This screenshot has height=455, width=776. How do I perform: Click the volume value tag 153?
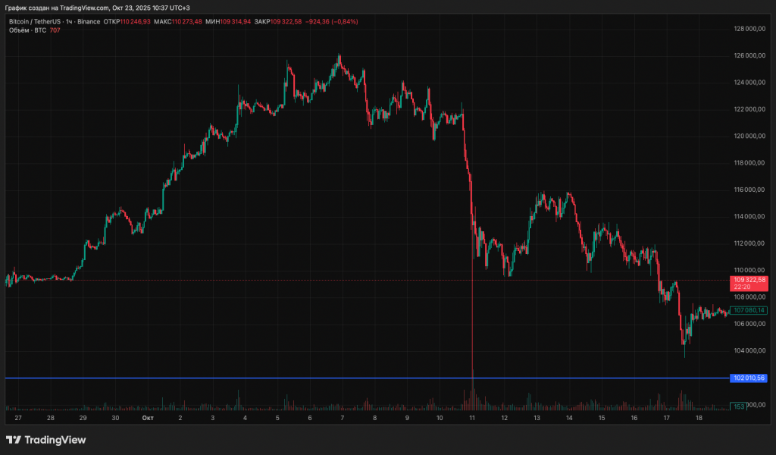click(738, 406)
